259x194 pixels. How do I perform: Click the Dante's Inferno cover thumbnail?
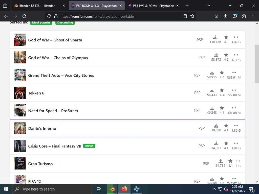pos(20,128)
